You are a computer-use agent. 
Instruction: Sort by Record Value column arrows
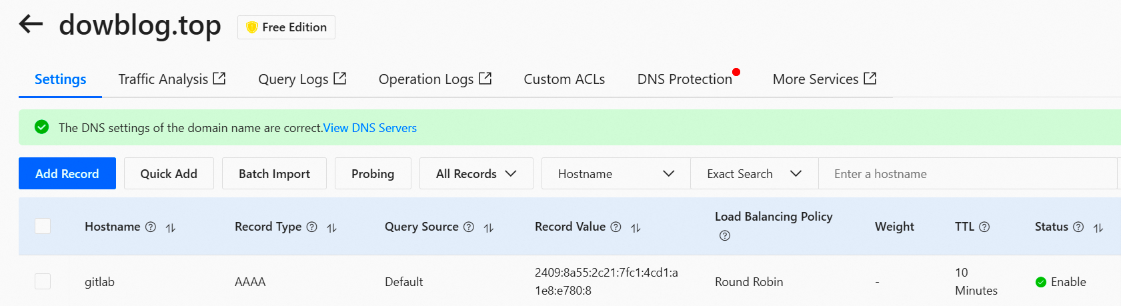636,228
